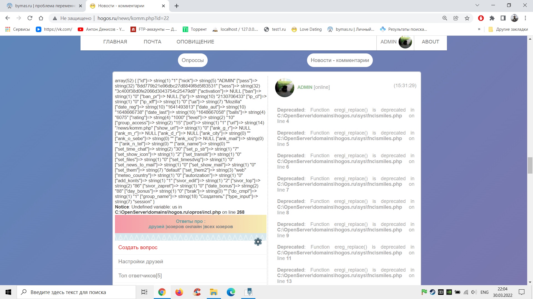Open the Opera extension red icon

click(x=481, y=18)
